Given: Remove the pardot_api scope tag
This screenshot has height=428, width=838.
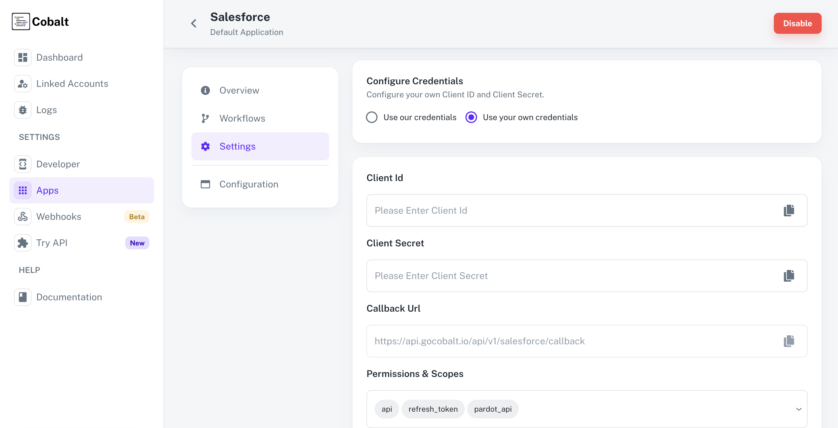Looking at the screenshot, I should [493, 409].
